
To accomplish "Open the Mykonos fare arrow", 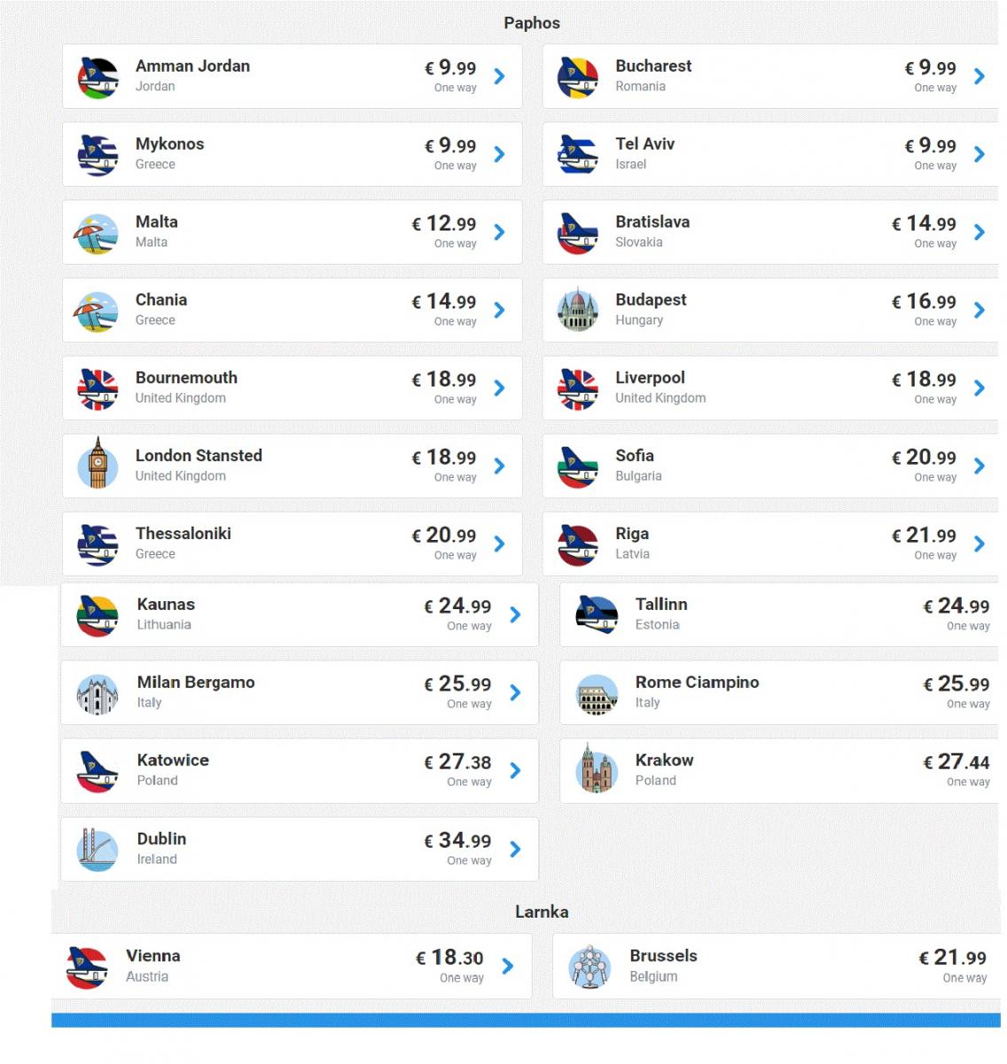I will click(x=499, y=154).
